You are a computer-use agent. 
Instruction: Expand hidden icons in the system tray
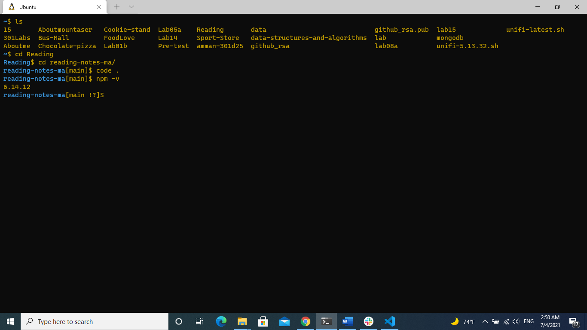[485, 321]
